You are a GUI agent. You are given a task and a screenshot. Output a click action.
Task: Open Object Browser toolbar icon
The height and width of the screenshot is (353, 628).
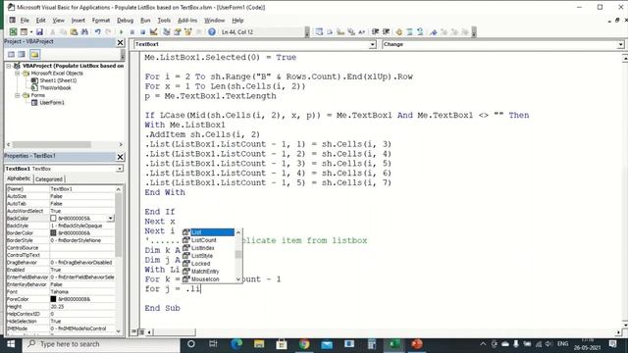[x=187, y=32]
